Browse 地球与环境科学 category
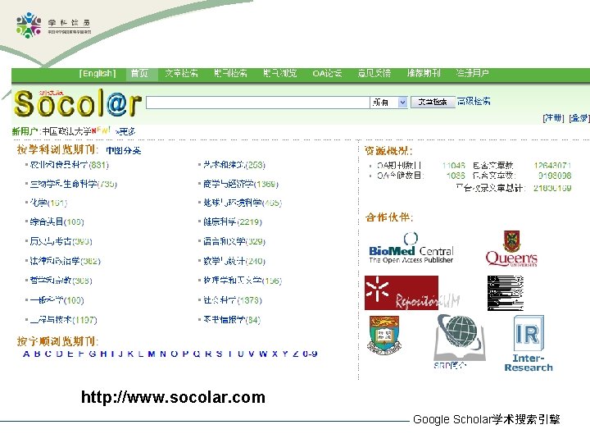 (243, 203)
